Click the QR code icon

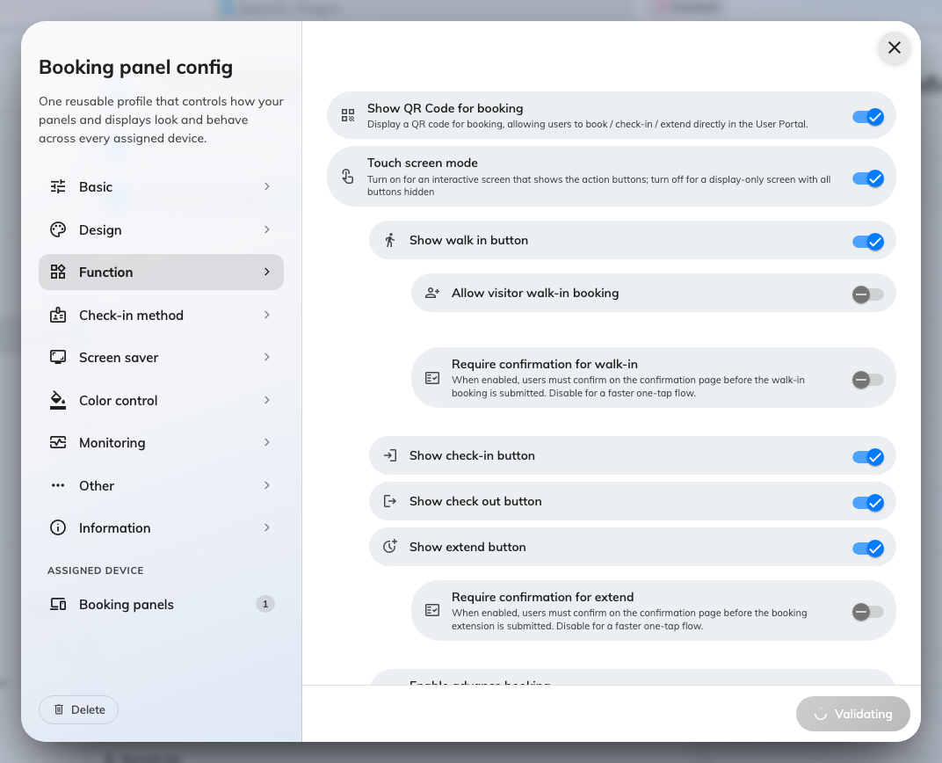point(348,115)
